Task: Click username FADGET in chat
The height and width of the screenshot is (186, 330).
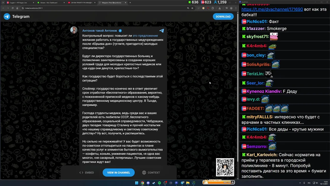Action: click(x=255, y=109)
